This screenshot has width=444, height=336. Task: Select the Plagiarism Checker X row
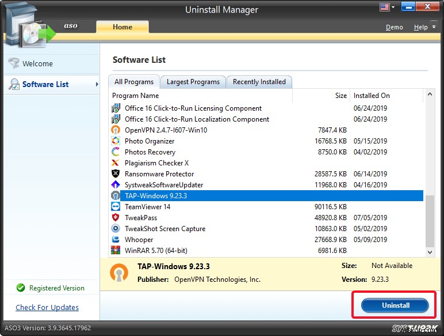coord(266,163)
